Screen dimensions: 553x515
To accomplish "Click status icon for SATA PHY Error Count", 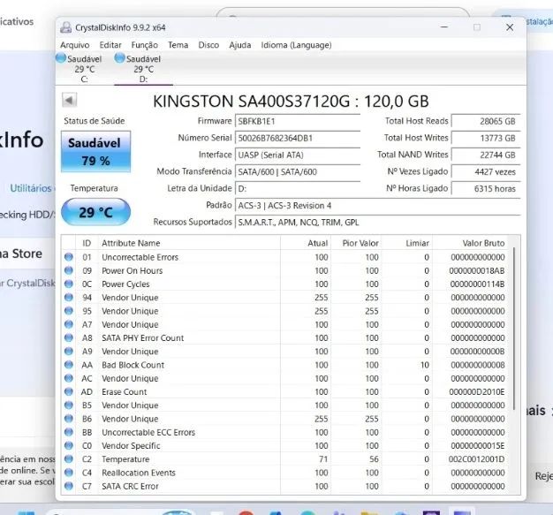I will [x=69, y=338].
